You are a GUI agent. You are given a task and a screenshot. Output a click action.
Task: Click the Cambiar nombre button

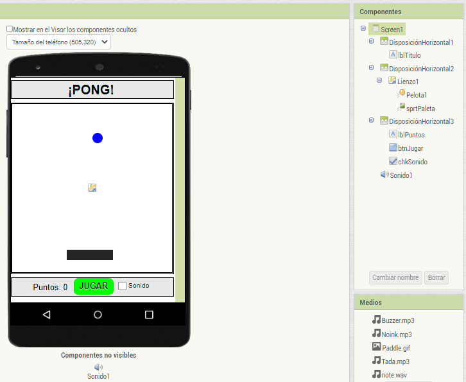(x=395, y=278)
